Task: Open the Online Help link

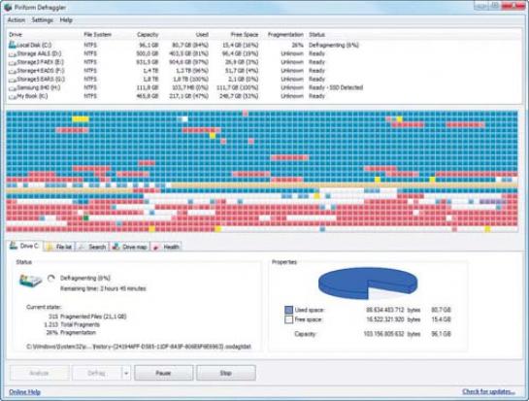Action: [x=24, y=392]
